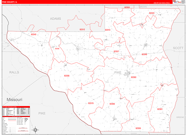
Task: Click the legend's upper red scale bar
Action: click(x=23, y=128)
